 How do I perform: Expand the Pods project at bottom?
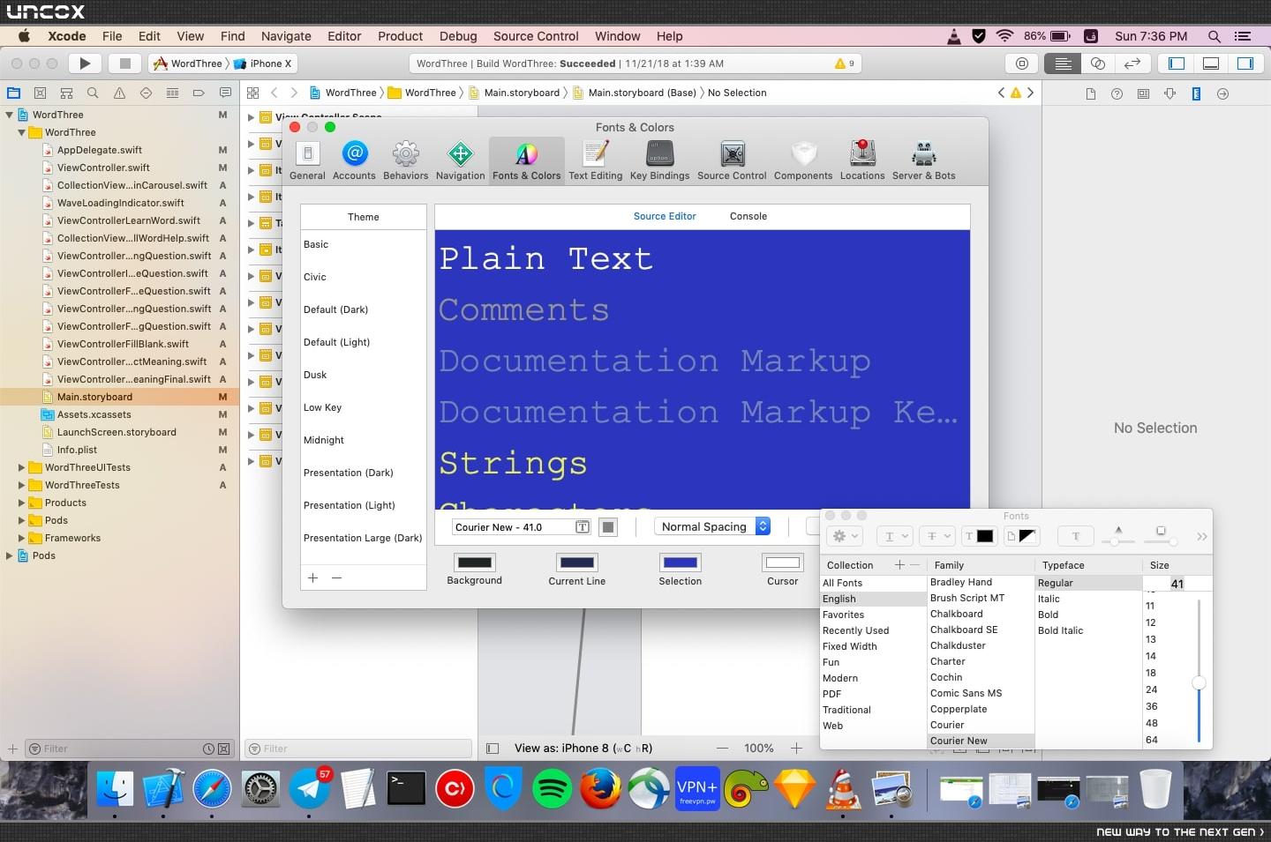pos(10,555)
